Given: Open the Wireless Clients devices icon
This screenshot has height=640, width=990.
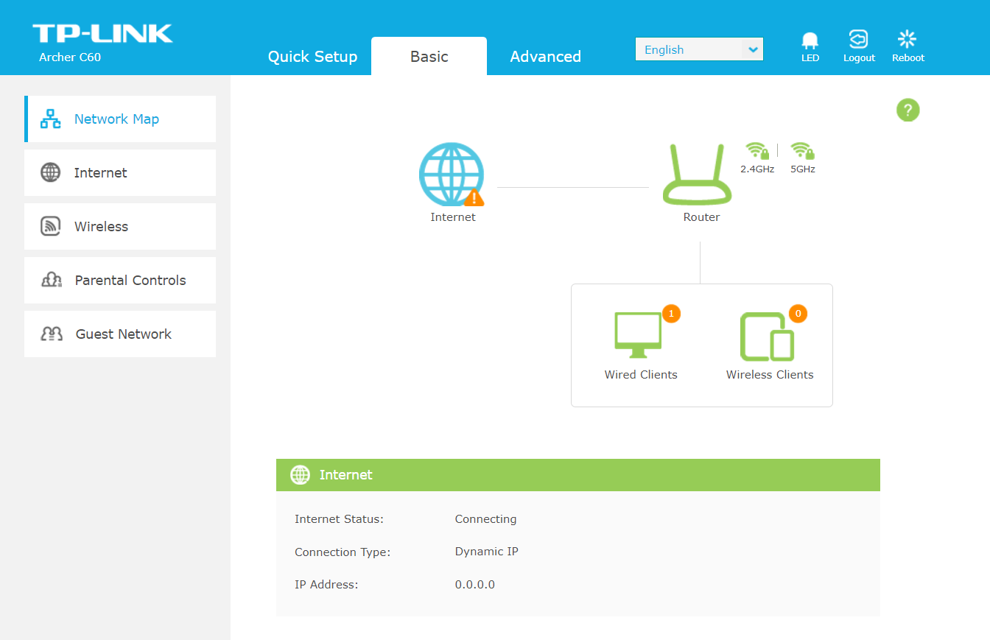Looking at the screenshot, I should point(767,337).
